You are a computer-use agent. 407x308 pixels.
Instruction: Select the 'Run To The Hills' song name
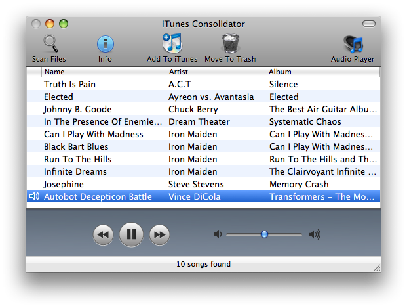click(77, 159)
